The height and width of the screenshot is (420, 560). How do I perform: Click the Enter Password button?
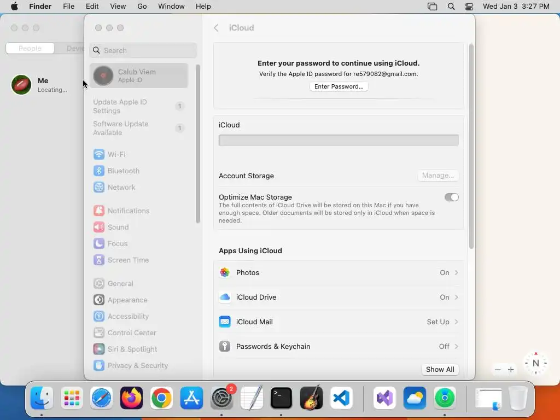[339, 86]
